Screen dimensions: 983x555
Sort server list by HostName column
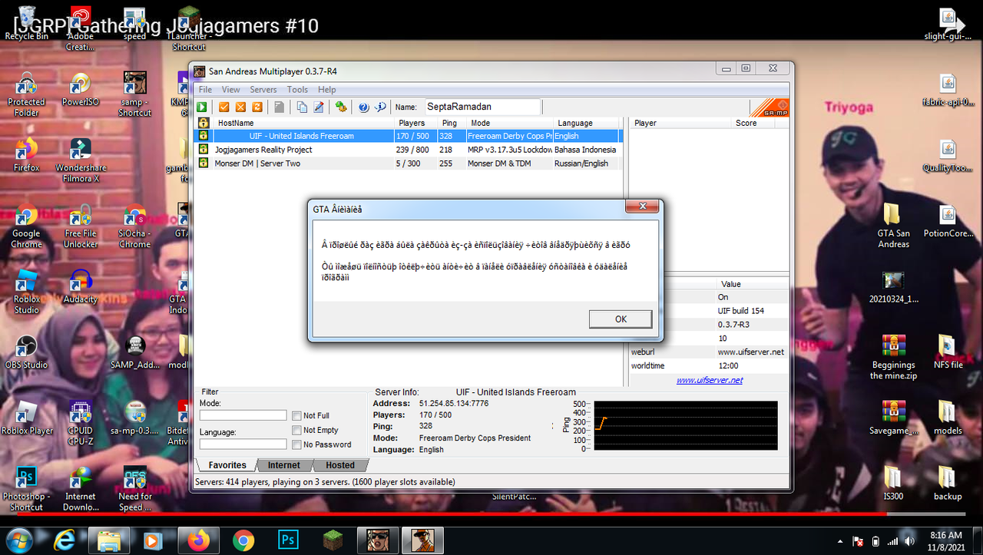(x=303, y=123)
